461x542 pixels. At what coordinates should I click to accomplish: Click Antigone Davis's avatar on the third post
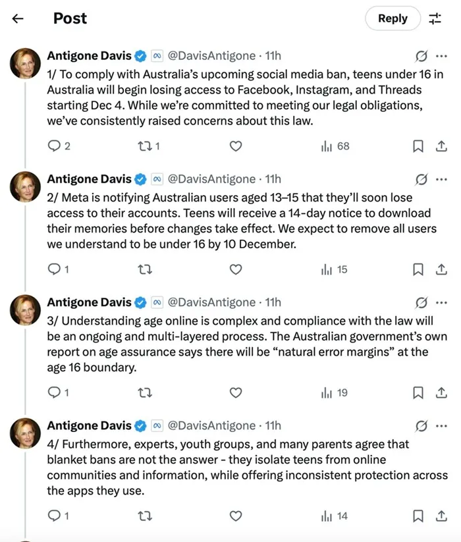click(25, 310)
